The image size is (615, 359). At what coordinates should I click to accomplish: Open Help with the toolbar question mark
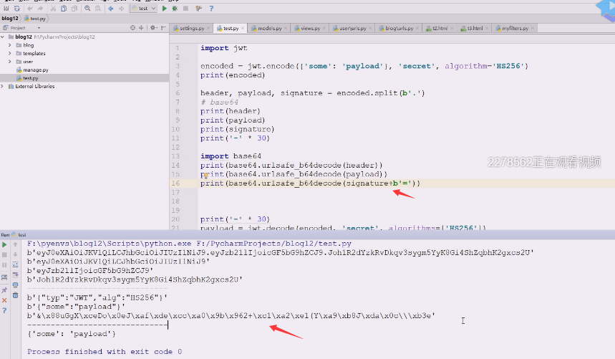click(211, 8)
